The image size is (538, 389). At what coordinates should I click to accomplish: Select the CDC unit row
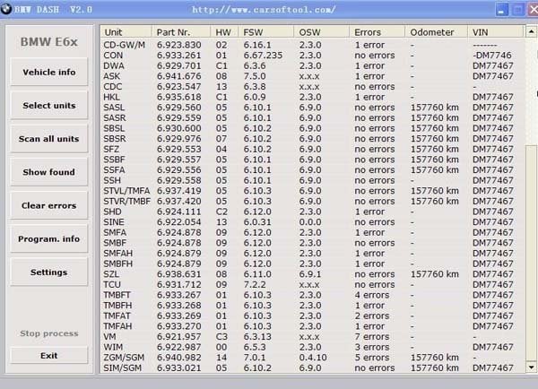[312, 86]
